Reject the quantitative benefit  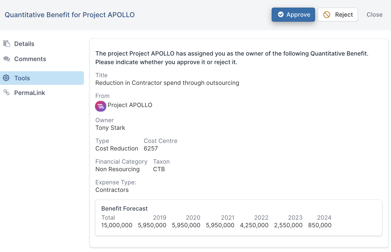point(338,15)
